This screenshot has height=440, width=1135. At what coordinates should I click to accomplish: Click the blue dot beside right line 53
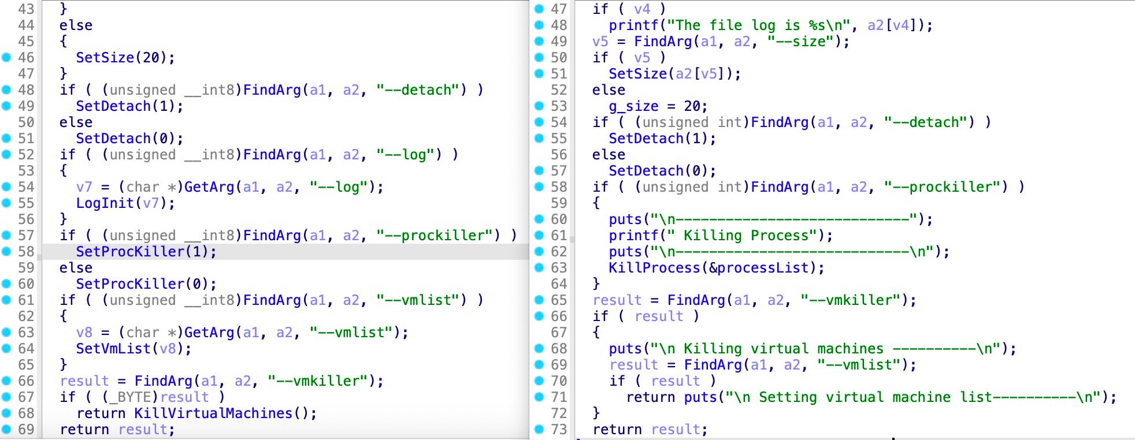tap(539, 106)
